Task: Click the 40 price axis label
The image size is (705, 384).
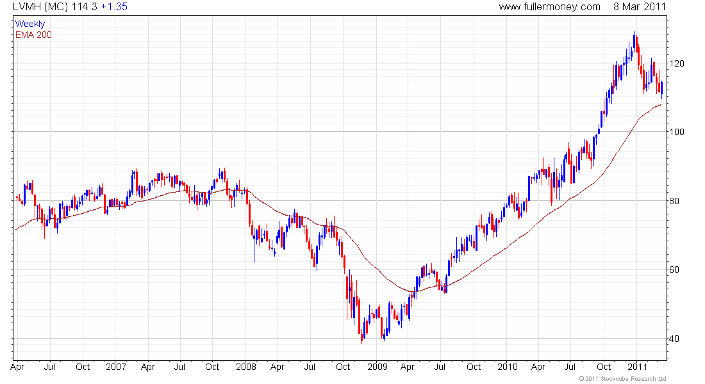Action: click(x=674, y=339)
